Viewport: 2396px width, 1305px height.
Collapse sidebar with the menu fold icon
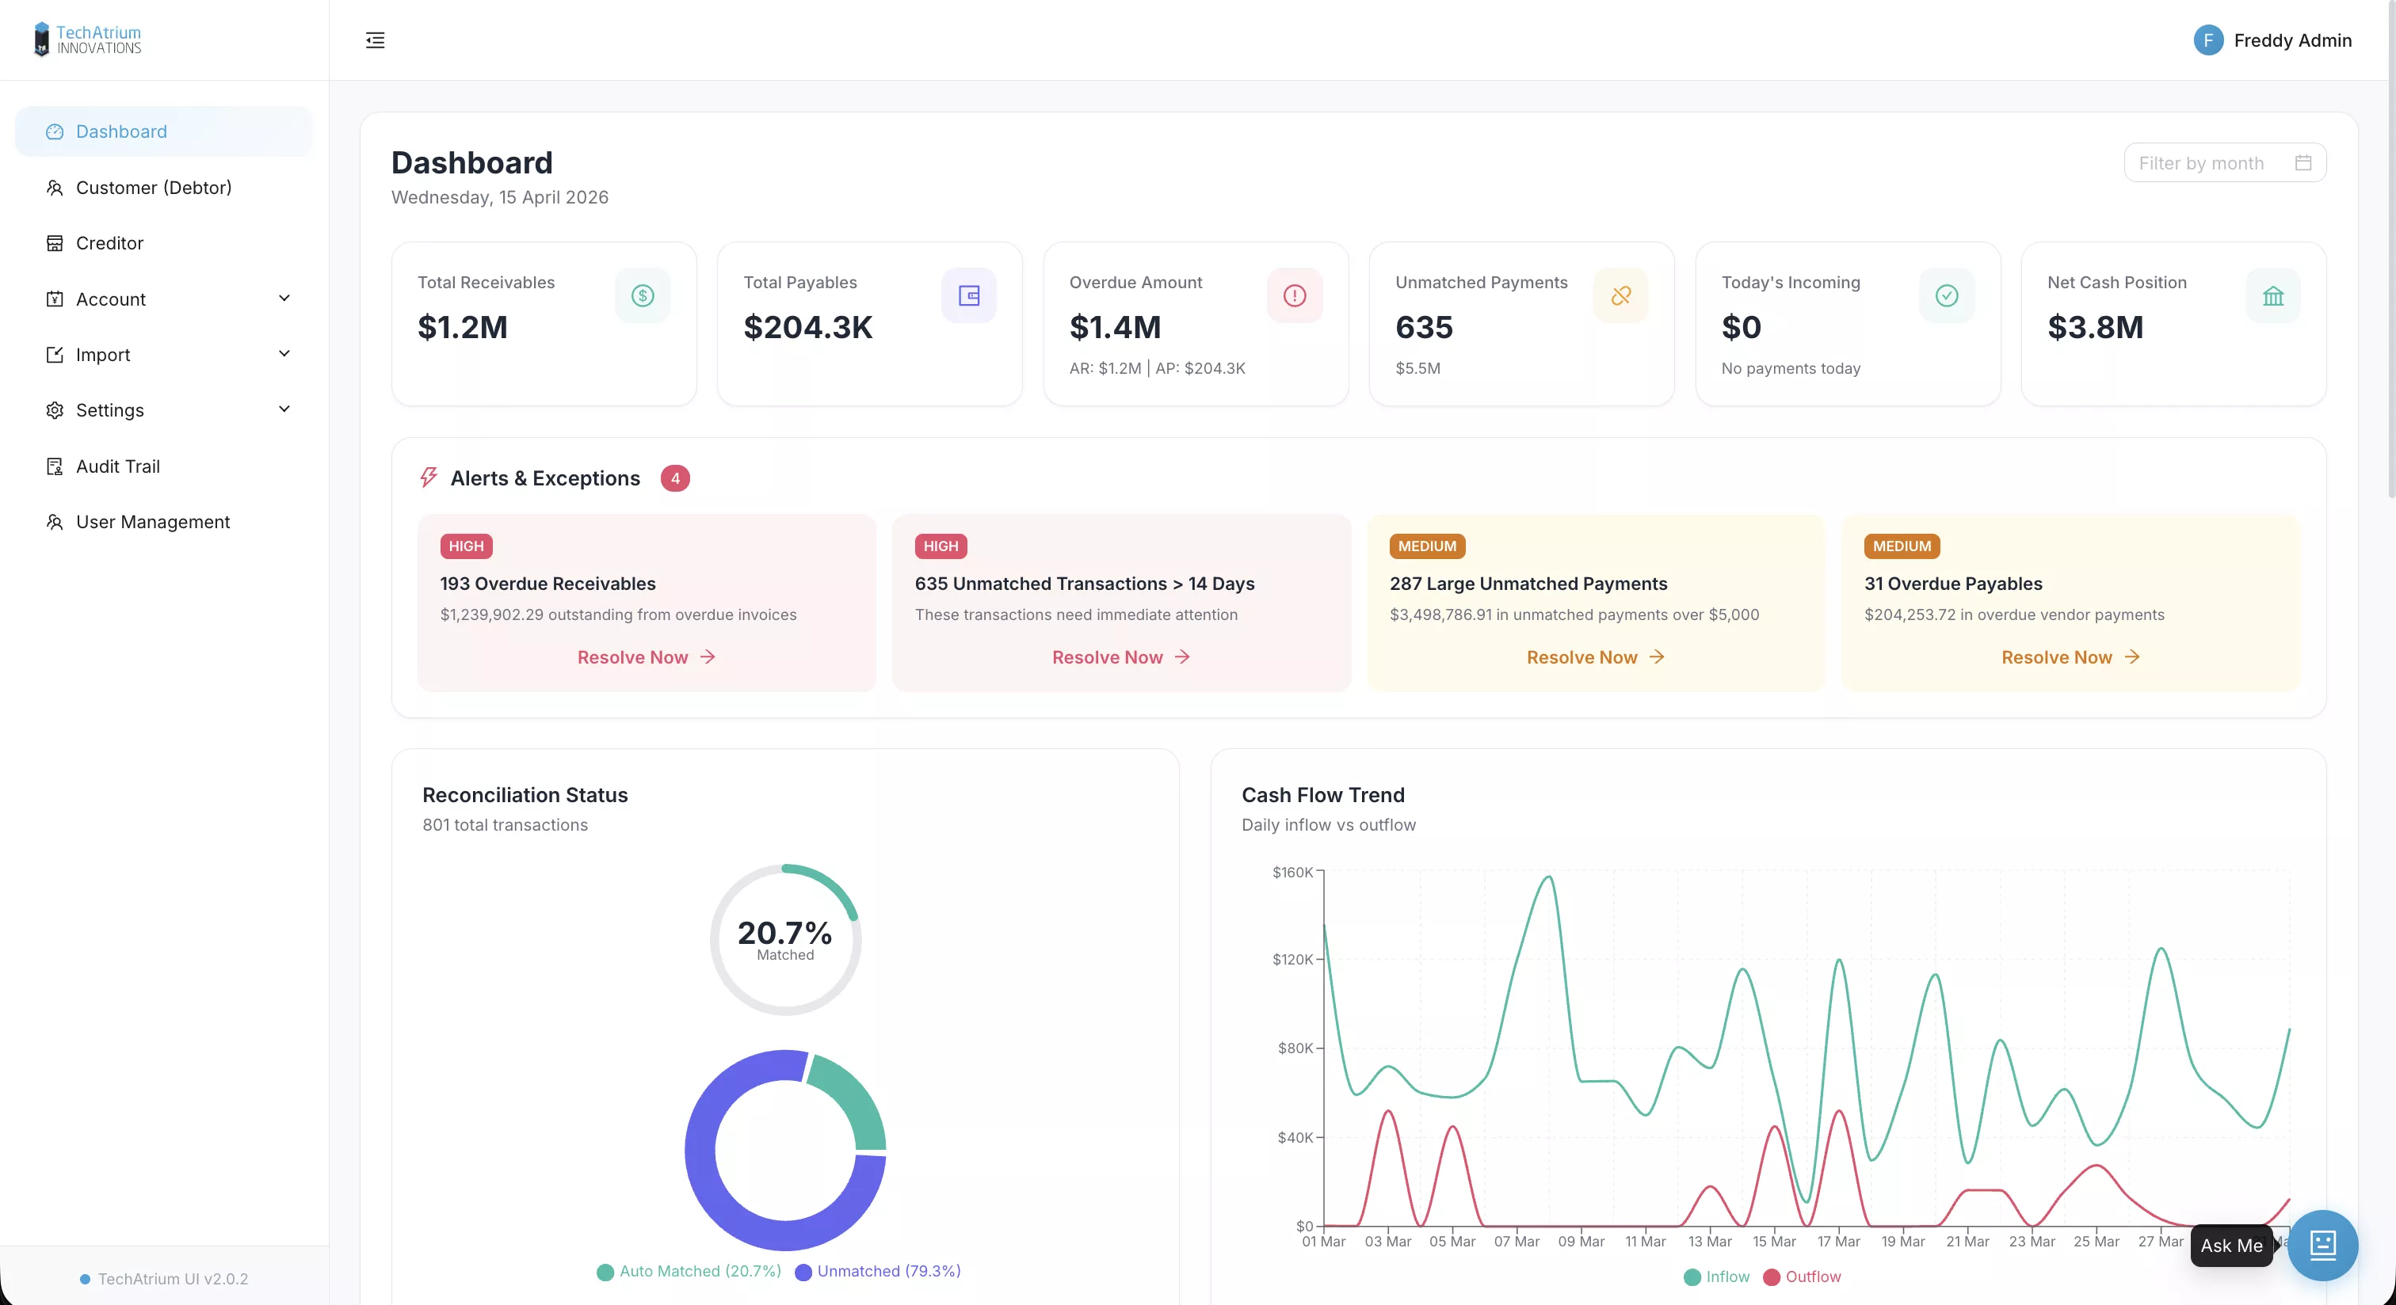click(375, 40)
